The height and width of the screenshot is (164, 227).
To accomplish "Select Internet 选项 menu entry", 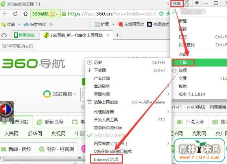I will (x=106, y=159).
